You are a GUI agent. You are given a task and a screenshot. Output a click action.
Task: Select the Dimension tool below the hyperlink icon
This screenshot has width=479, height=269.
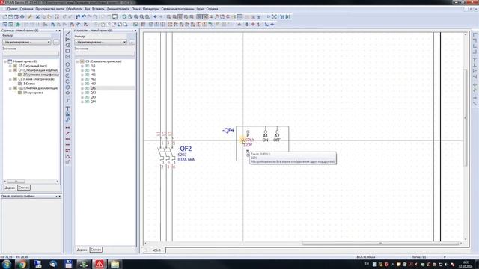68,128
